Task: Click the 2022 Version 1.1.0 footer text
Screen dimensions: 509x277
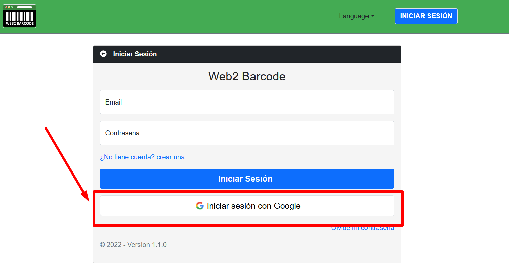Action: [x=133, y=245]
